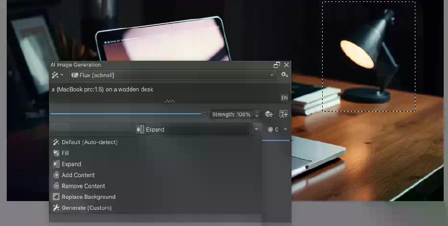Float the AI Image Generation docker

[277, 65]
